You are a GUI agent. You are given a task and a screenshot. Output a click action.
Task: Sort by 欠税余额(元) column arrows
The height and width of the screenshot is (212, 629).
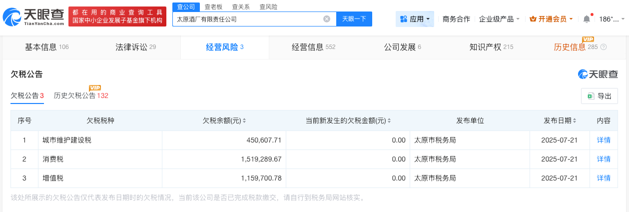(244, 121)
